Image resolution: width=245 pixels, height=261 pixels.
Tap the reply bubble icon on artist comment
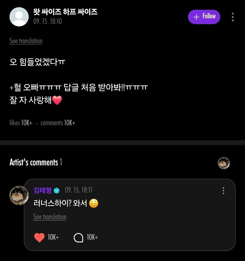(78, 238)
